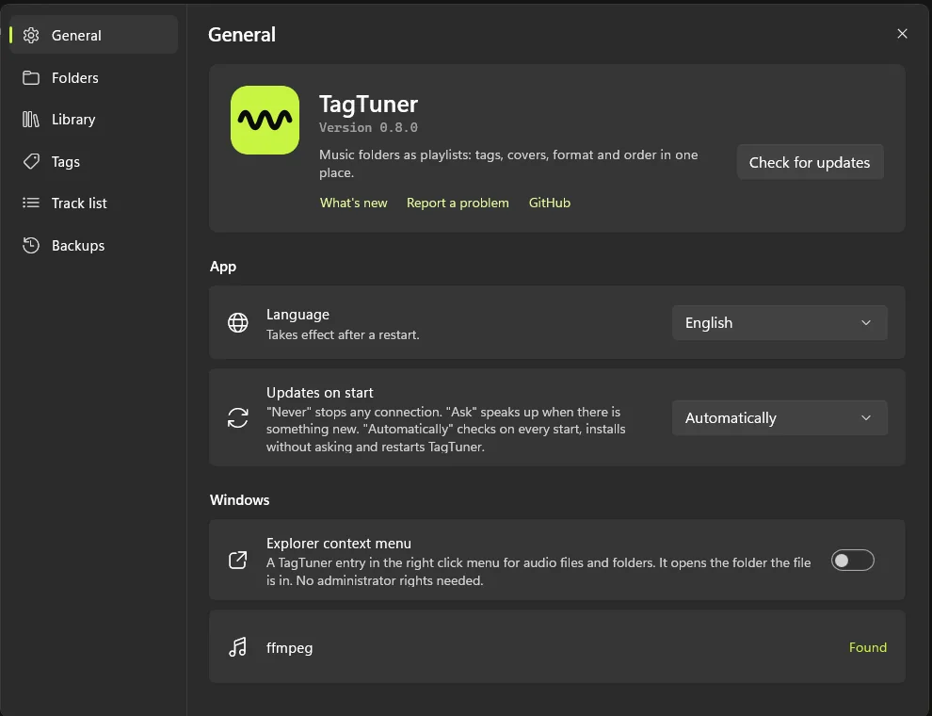Click the TagTuner green waveform logo
Viewport: 932px width, 716px height.
point(265,121)
